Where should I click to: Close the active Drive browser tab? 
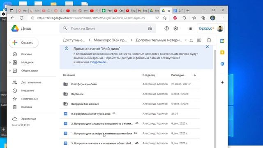(x=169, y=11)
